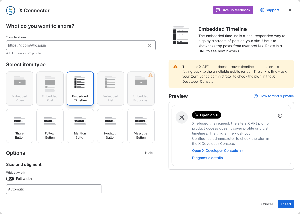Open the Support link
The image size is (300, 214).
[x=269, y=10]
